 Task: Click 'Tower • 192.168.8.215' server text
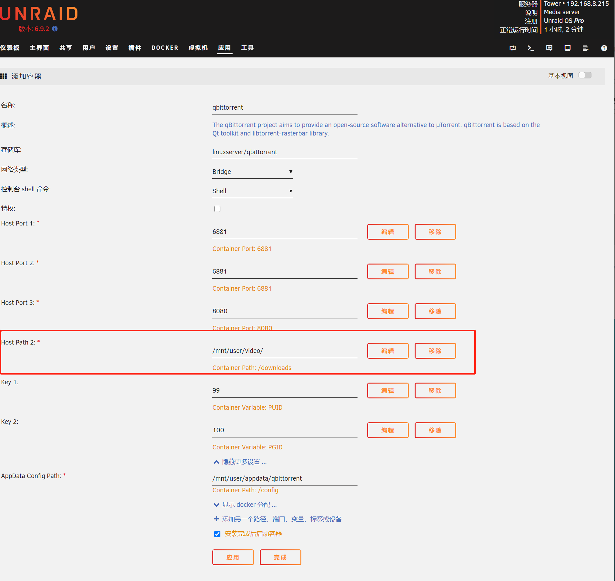click(576, 4)
